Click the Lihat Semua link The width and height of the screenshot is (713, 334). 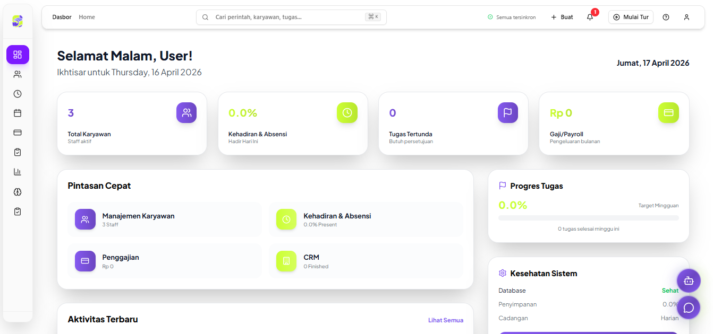pos(445,320)
